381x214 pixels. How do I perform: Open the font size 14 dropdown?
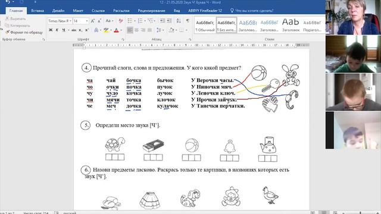[x=87, y=21]
